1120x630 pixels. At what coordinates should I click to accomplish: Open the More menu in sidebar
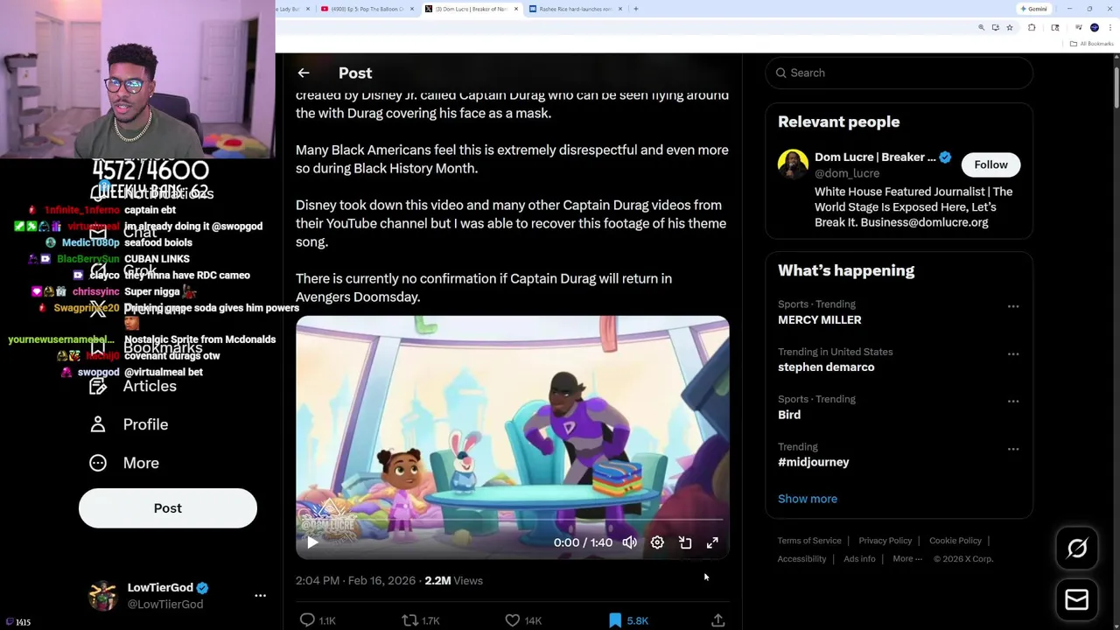tap(124, 463)
